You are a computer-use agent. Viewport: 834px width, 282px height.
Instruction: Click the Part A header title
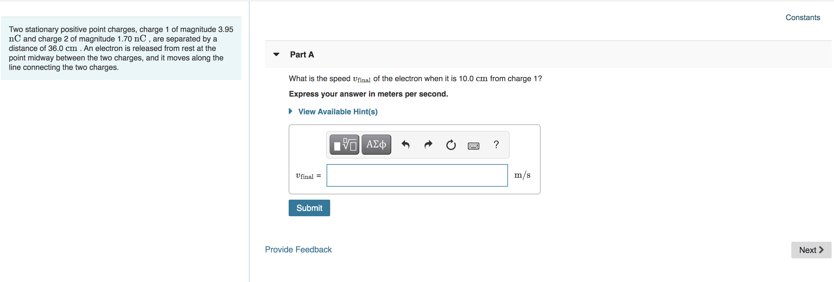point(302,55)
